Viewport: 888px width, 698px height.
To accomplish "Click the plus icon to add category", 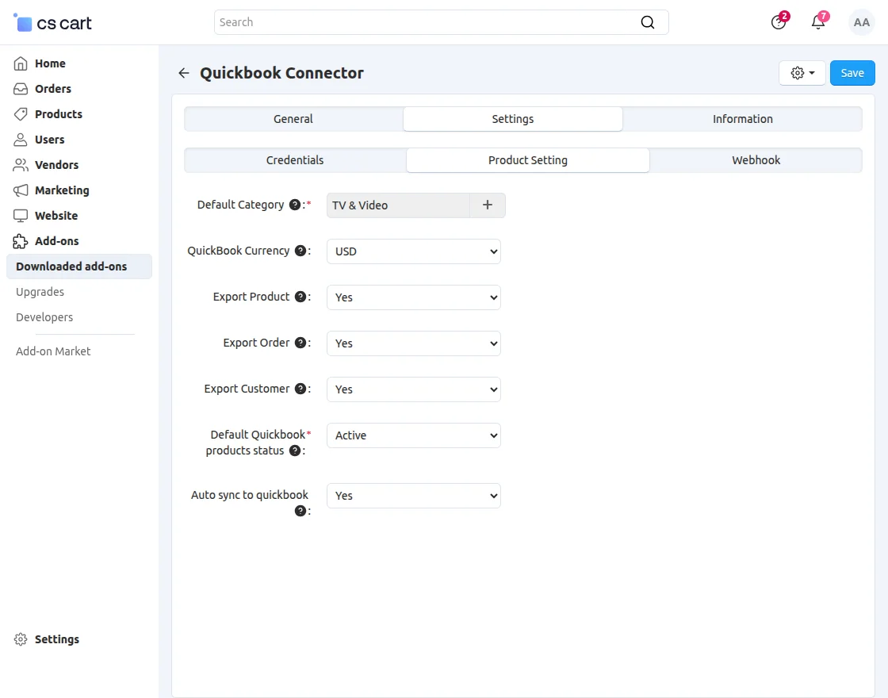I will 488,205.
